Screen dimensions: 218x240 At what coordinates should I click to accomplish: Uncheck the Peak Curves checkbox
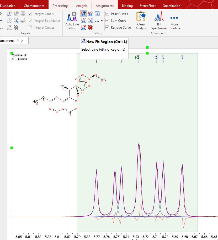(107, 14)
